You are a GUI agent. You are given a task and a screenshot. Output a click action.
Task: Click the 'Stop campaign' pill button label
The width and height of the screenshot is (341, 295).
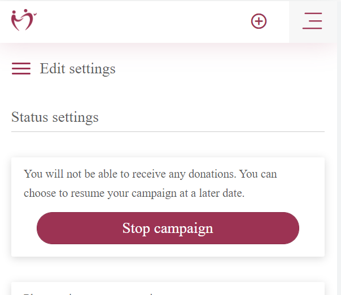pos(168,228)
